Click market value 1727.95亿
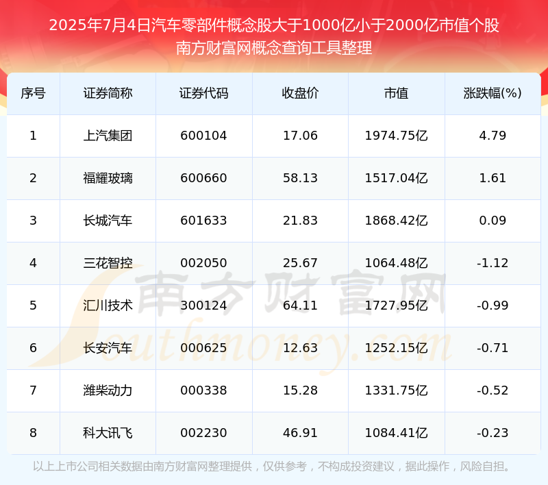The height and width of the screenshot is (485, 548). [x=397, y=306]
